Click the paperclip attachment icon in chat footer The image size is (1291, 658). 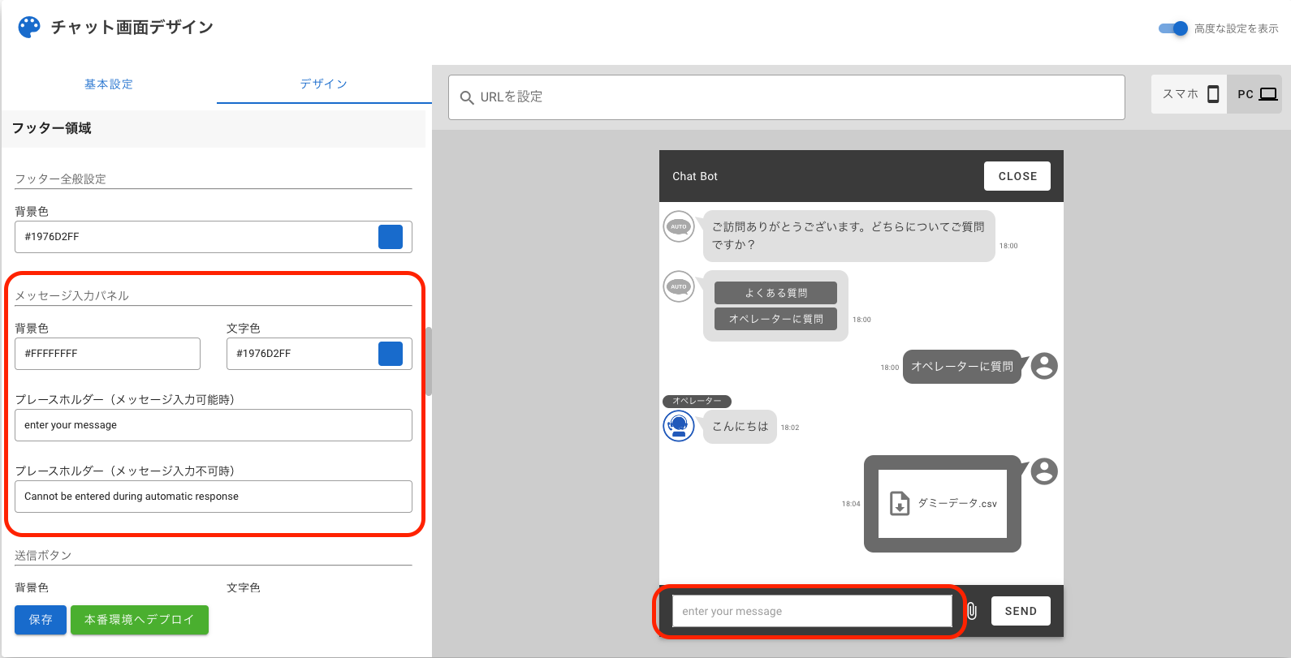click(x=972, y=611)
